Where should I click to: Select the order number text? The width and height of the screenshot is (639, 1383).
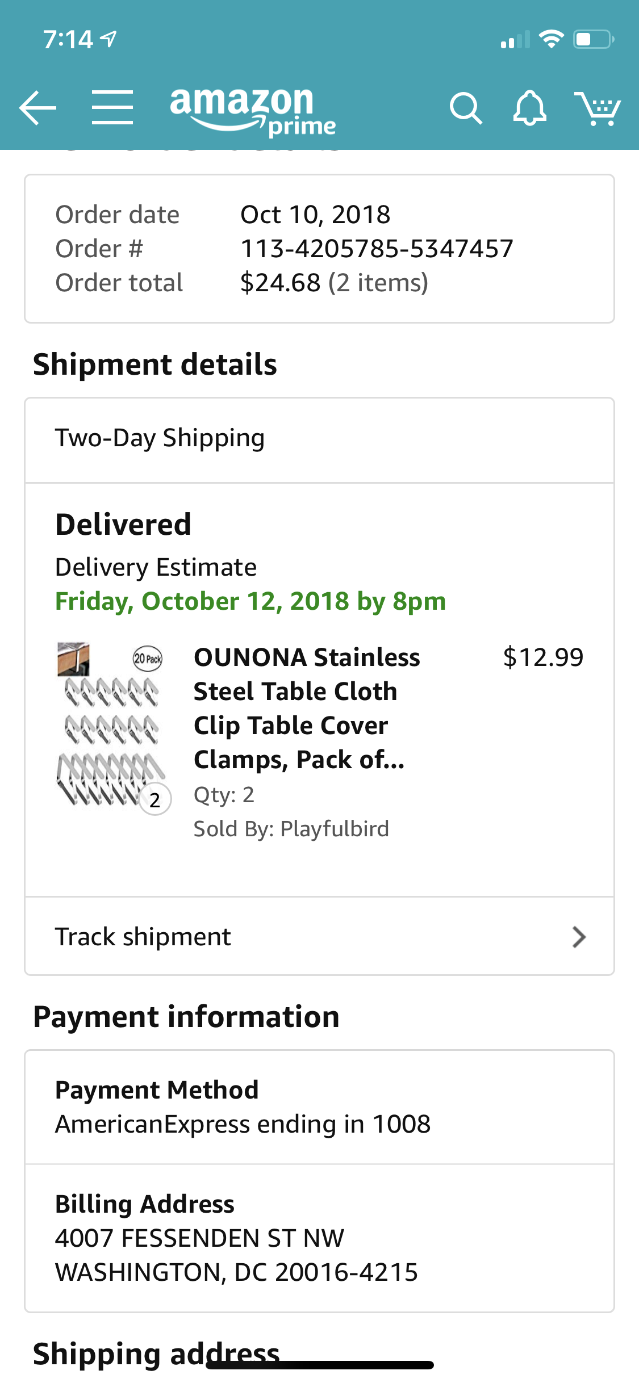tap(377, 249)
